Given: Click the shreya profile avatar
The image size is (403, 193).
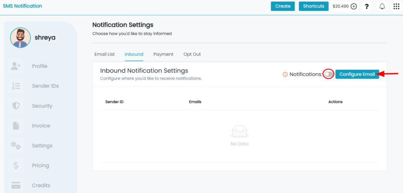Looking at the screenshot, I should coord(20,38).
